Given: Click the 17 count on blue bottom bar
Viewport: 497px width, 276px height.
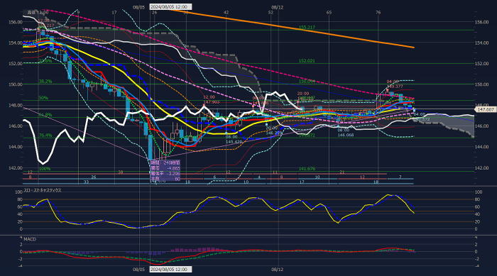Looking at the screenshot, I should (302, 182).
